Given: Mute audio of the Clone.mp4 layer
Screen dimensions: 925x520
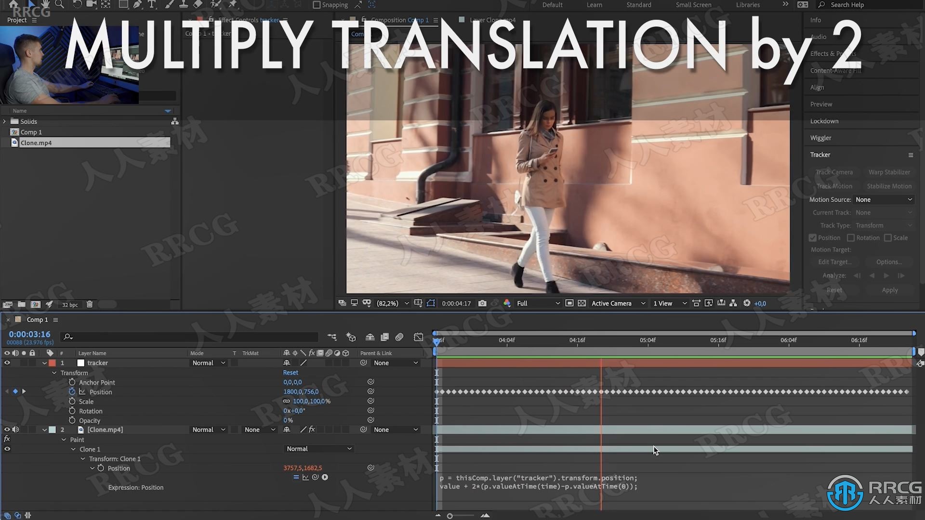Looking at the screenshot, I should point(16,429).
